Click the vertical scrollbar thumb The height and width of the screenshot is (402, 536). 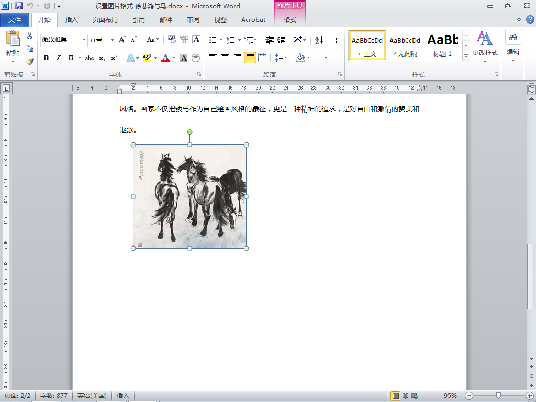(x=531, y=276)
